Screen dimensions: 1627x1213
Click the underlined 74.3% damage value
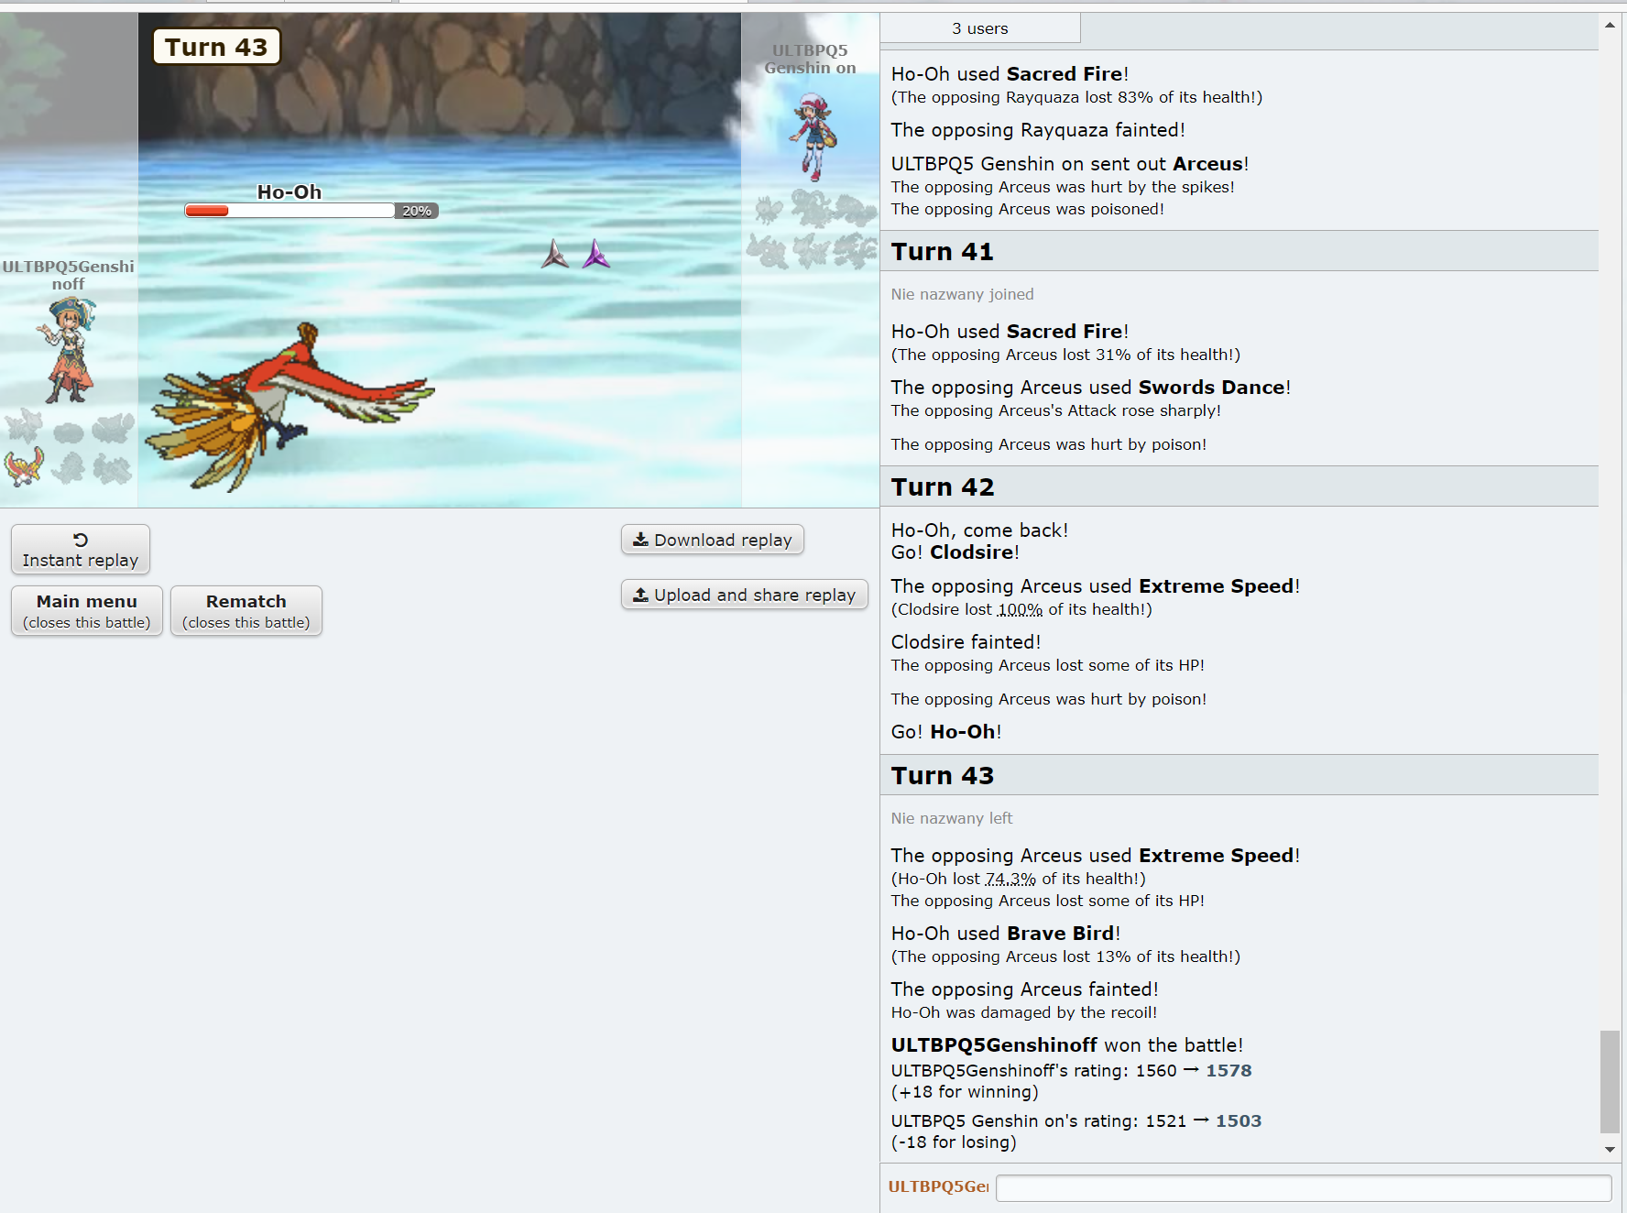(1010, 879)
